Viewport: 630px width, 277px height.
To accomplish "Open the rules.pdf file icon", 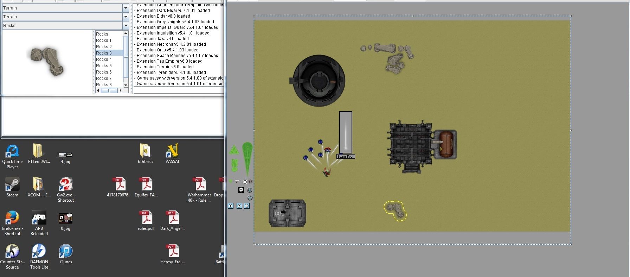I will (146, 220).
